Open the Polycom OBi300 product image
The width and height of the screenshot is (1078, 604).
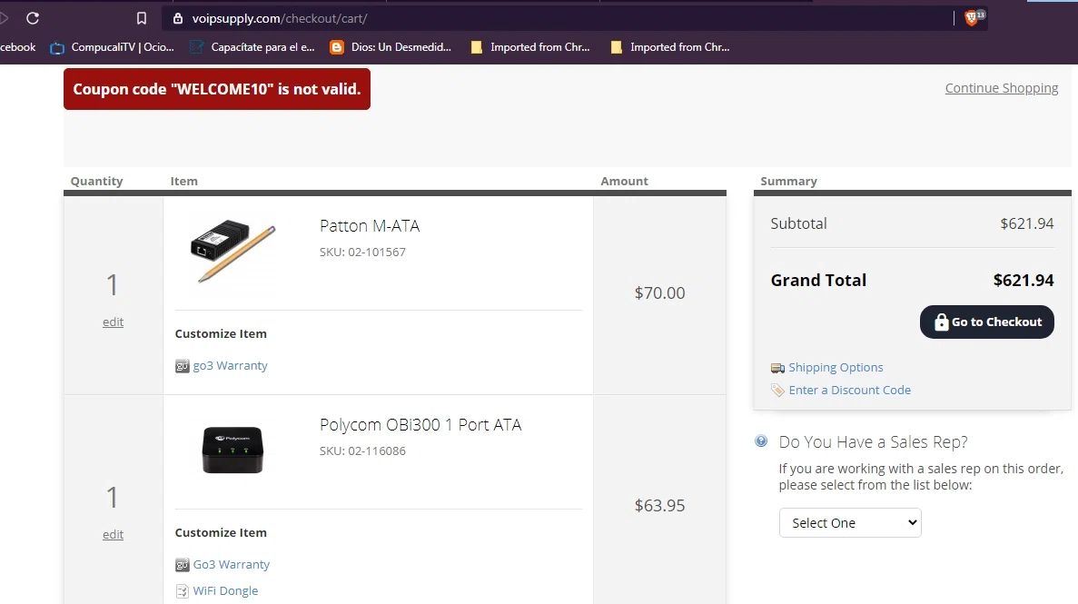tap(232, 450)
